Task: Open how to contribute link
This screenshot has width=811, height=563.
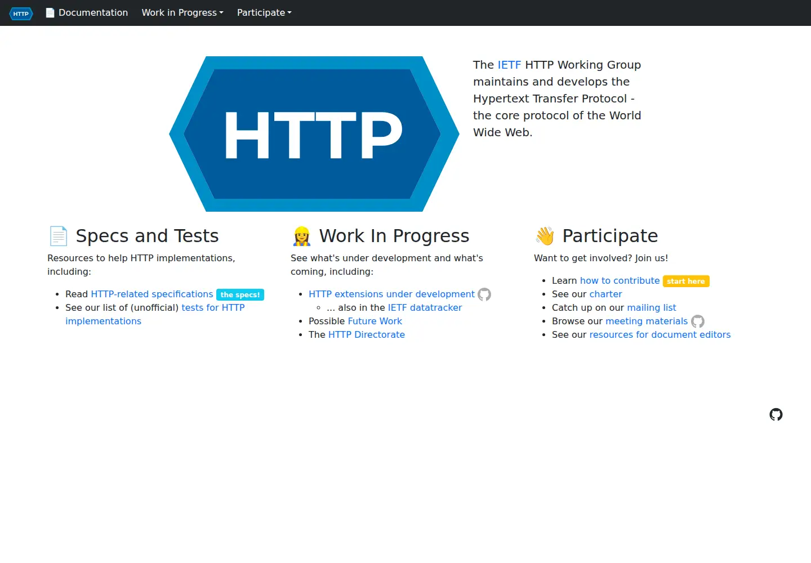Action: coord(620,280)
